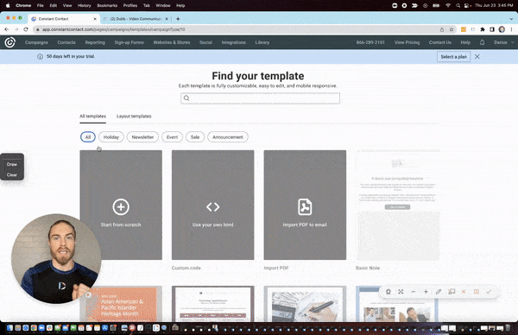Dismiss the trial banner with the X
518x335 pixels.
[477, 56]
